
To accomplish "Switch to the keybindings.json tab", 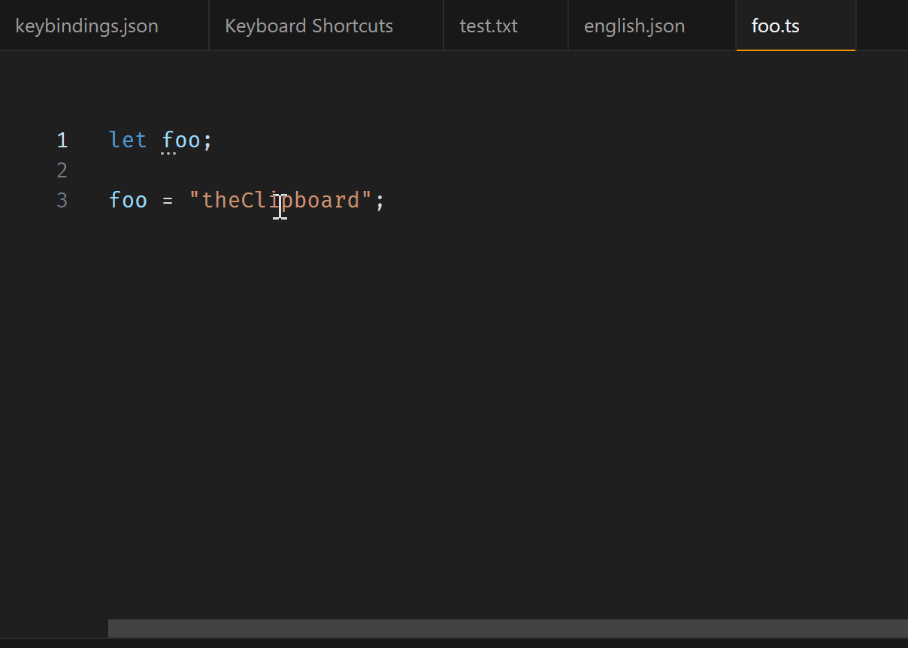I will [x=86, y=25].
